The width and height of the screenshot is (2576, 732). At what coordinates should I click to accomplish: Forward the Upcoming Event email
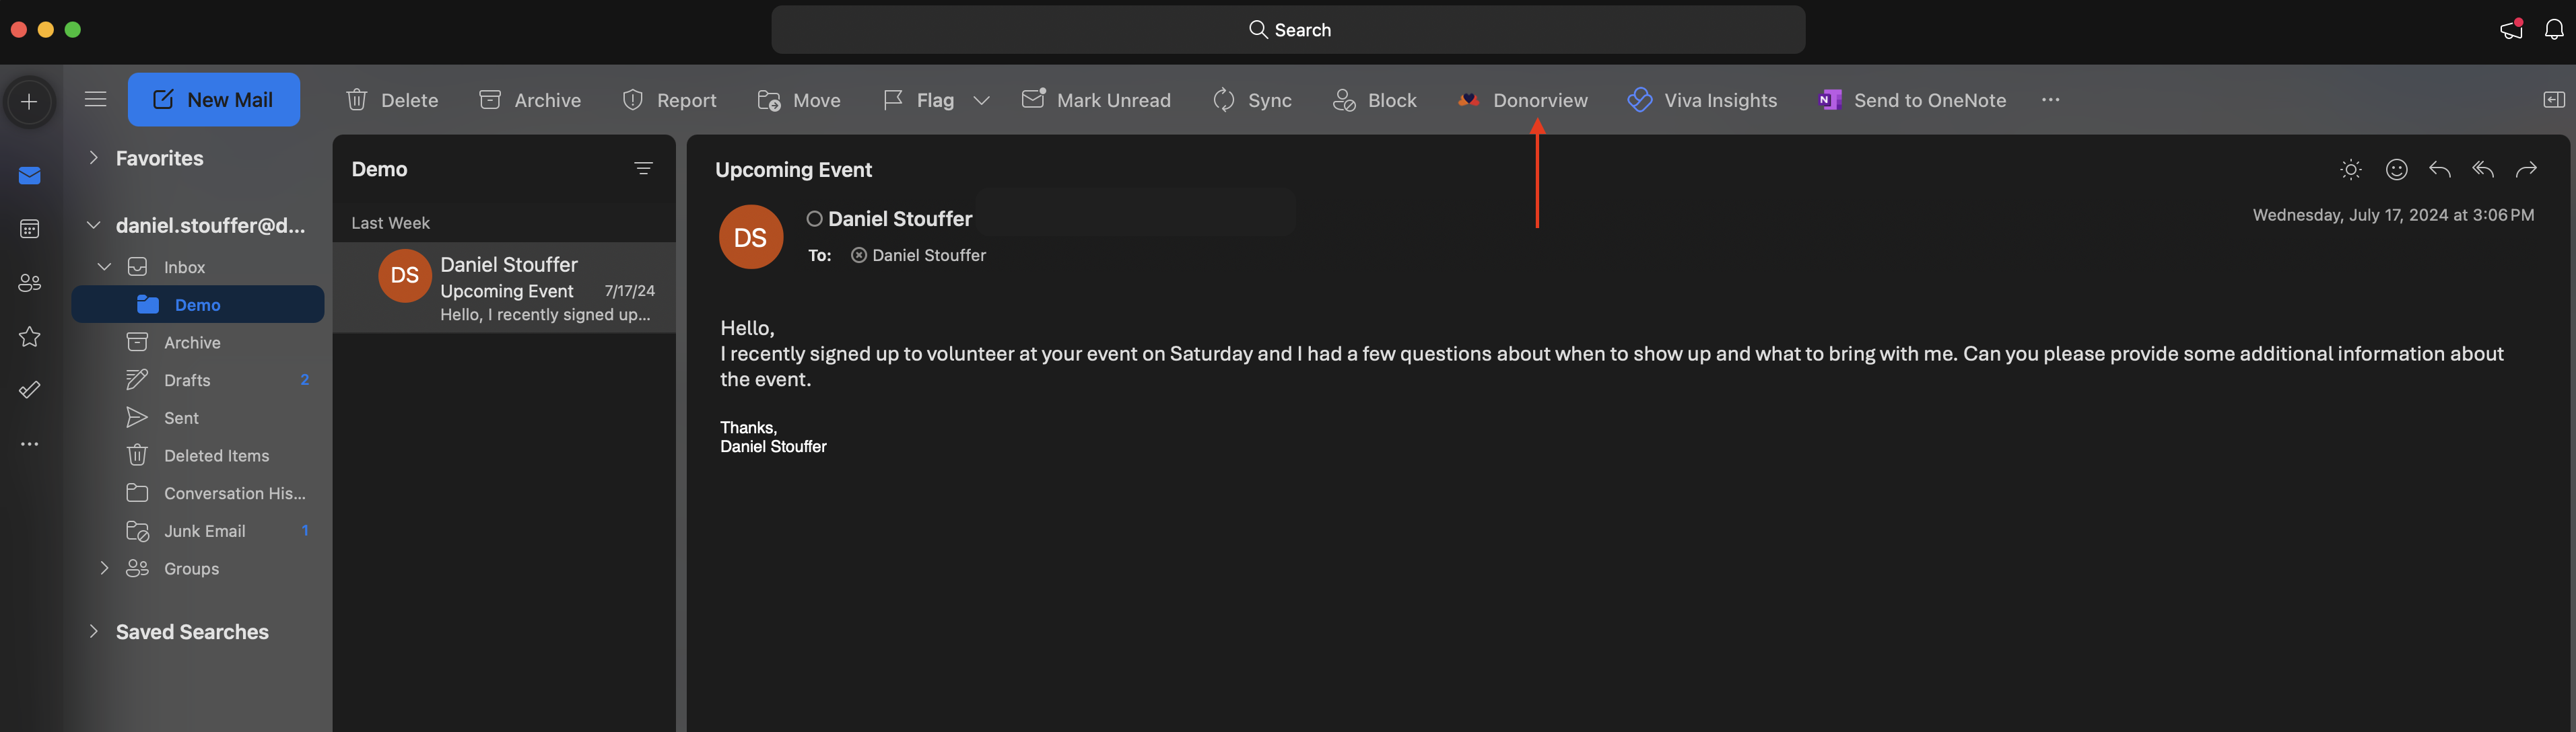(x=2526, y=170)
